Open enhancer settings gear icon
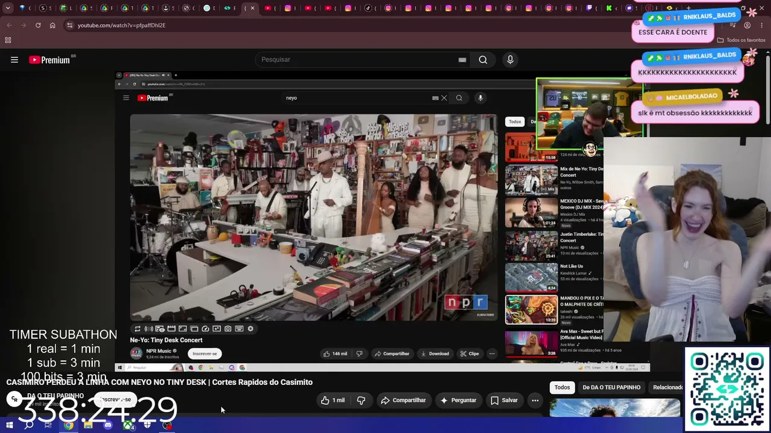This screenshot has height=433, width=771. pyautogui.click(x=251, y=329)
